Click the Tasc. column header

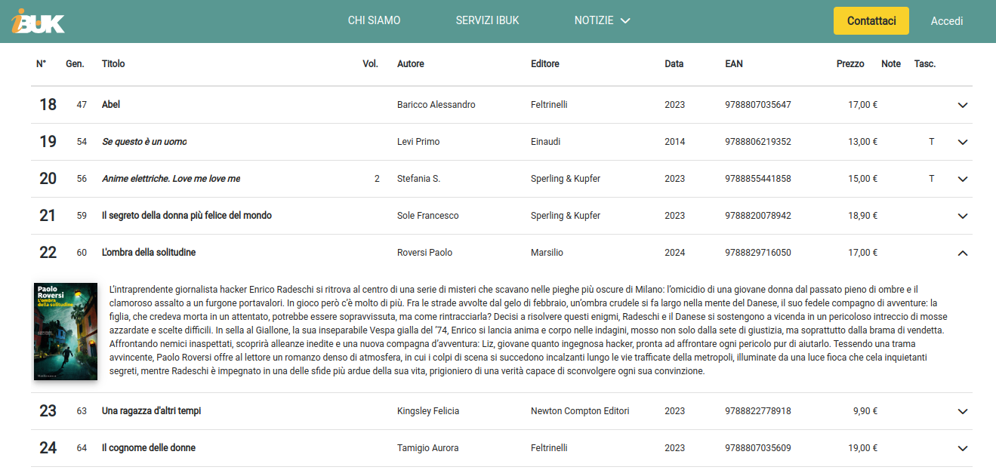click(925, 64)
